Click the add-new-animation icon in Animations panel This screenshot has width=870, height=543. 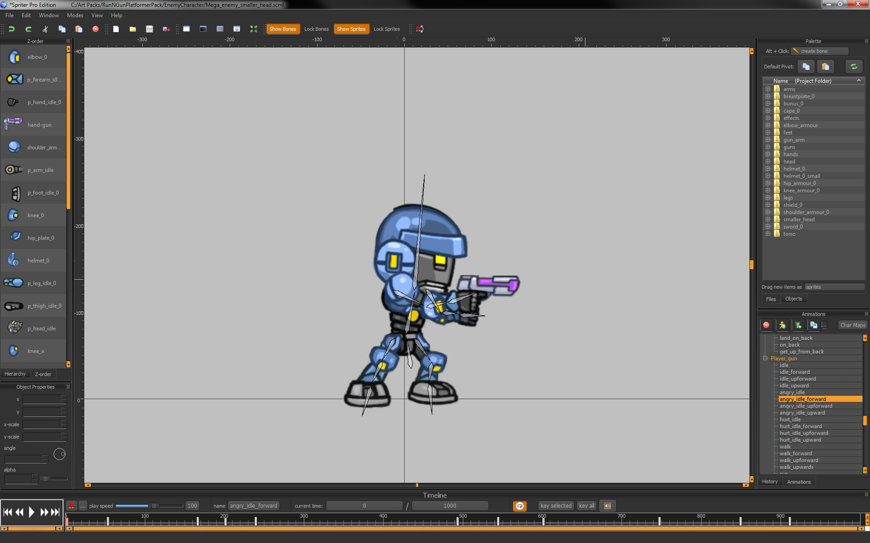782,325
